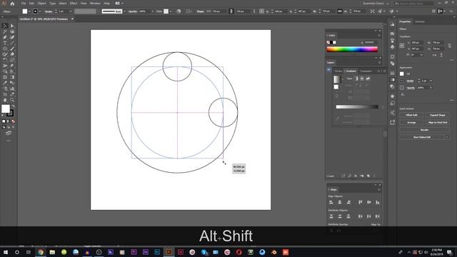Select the Column Graph tool
This screenshot has height=257, width=457.
click(12, 89)
